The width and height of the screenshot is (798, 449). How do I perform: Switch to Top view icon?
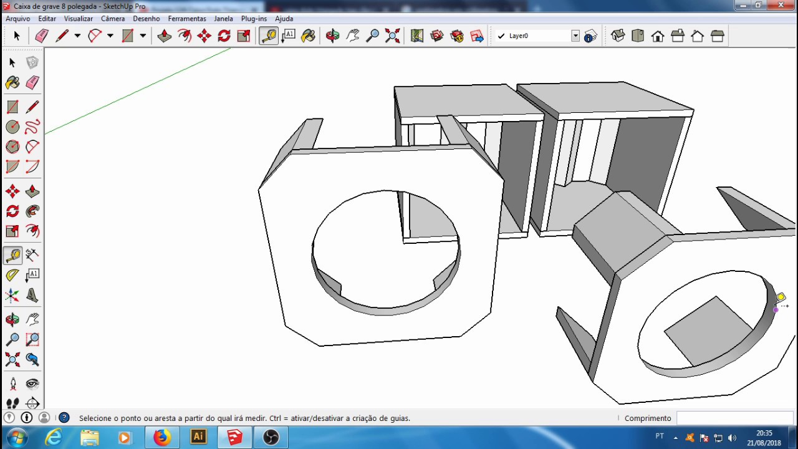[638, 36]
